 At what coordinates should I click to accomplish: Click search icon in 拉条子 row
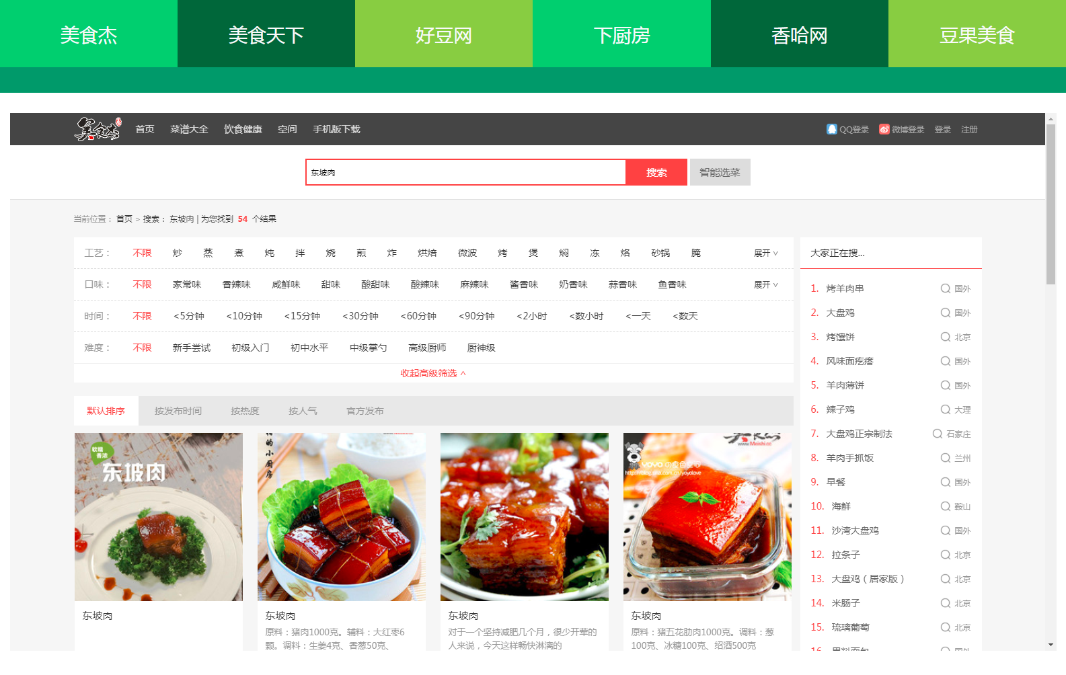click(946, 555)
